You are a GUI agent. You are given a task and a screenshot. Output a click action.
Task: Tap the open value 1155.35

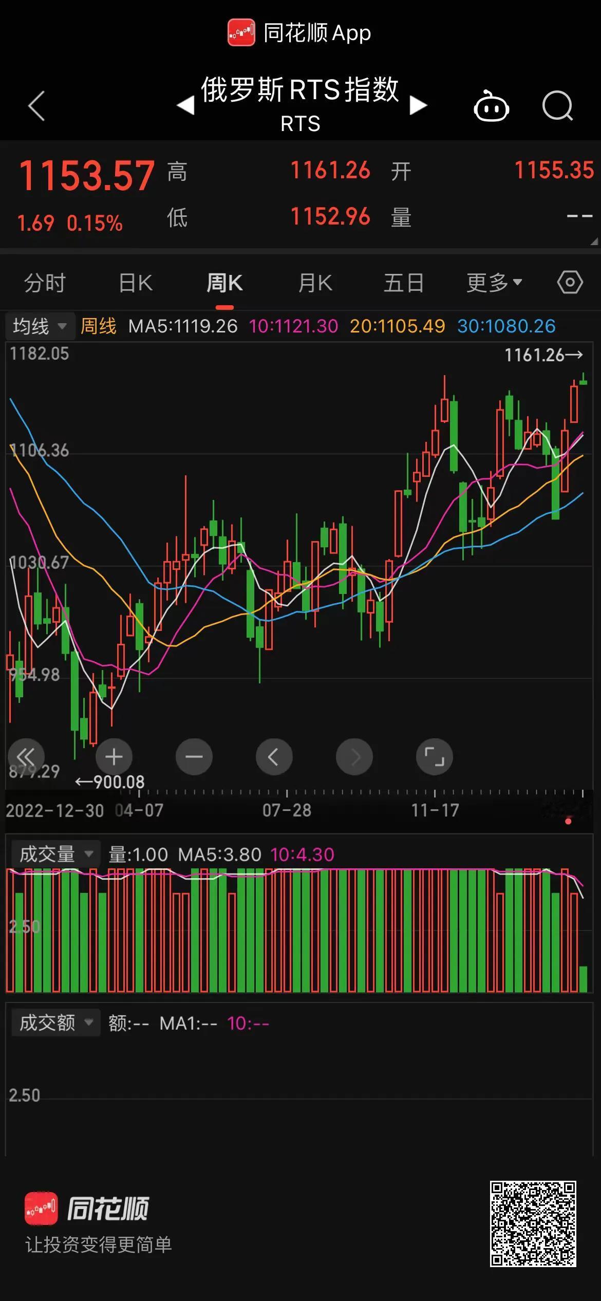click(554, 171)
